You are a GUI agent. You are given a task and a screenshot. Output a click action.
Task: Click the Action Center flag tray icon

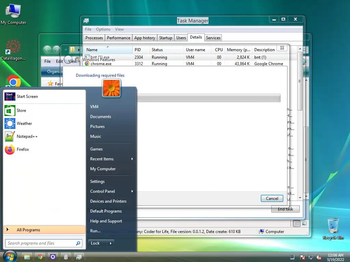pos(302,257)
